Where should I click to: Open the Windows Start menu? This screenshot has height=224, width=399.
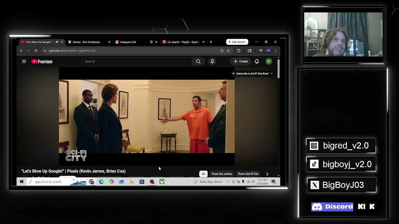(22, 182)
